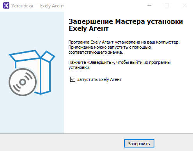This screenshot has width=193, height=151.
Task: Click empty light-blue panel below the illustration
Action: click(32, 116)
